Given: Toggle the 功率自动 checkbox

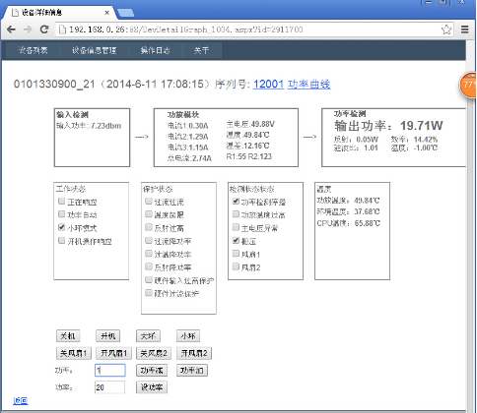Looking at the screenshot, I should point(61,213).
